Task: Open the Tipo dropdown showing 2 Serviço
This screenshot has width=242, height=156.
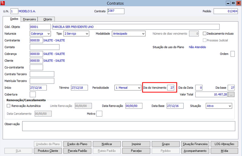Action: 76,33
